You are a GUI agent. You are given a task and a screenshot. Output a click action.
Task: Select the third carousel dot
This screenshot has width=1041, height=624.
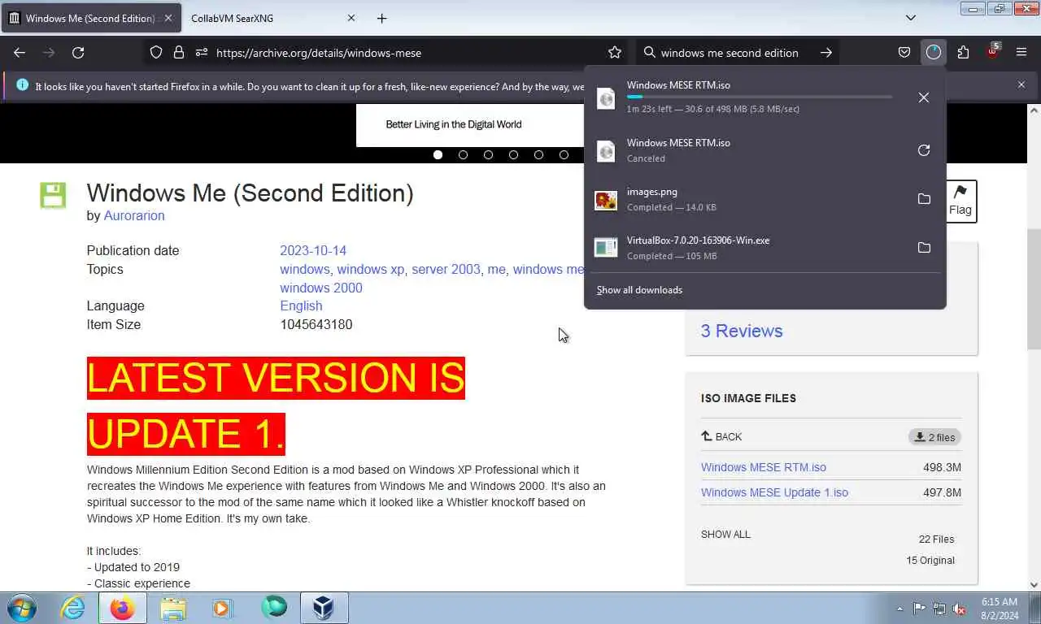(489, 154)
